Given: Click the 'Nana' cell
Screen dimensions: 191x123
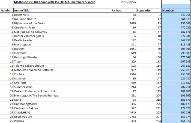Looking at the screenshot, I should 62,100.
